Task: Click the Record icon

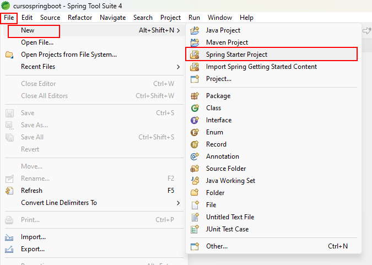Action: [x=195, y=144]
